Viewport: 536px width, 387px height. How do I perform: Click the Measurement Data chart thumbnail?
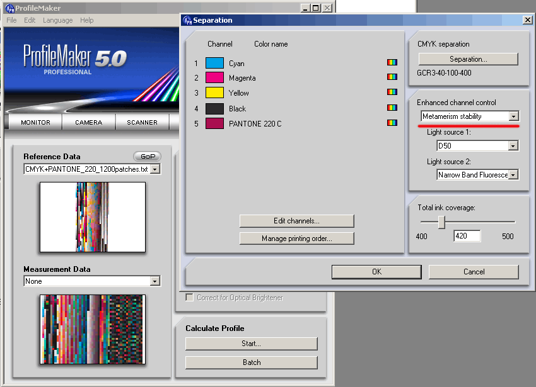click(93, 329)
